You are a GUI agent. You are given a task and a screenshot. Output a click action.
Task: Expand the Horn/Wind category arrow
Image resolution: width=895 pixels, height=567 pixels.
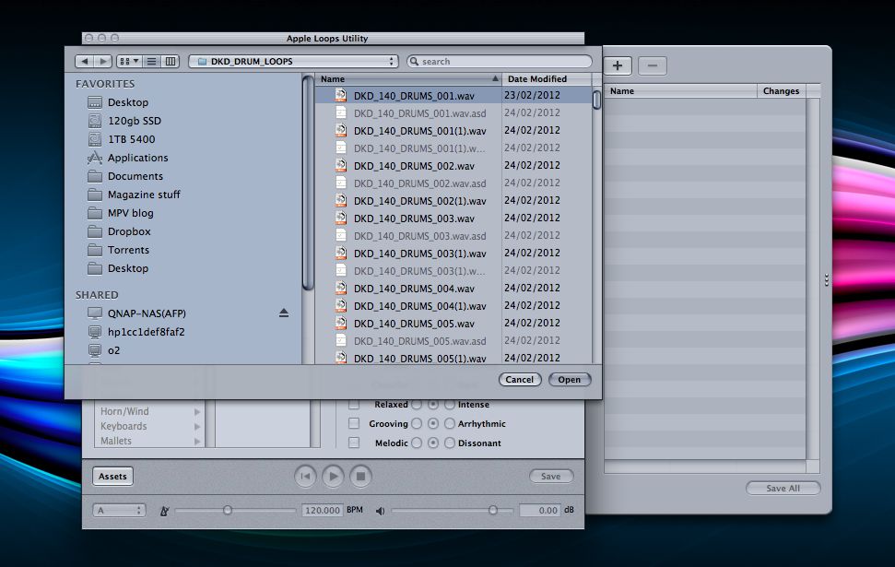(197, 412)
